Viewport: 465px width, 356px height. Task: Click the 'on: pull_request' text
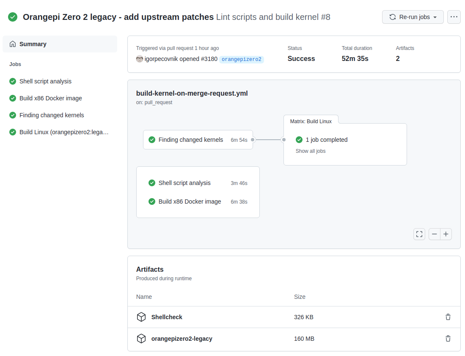154,102
